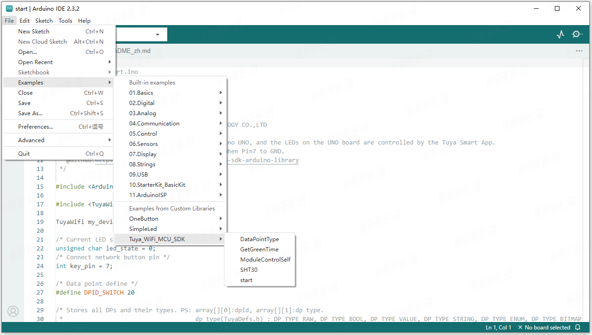The width and height of the screenshot is (592, 335).
Task: Open the Tools menu
Action: click(66, 20)
